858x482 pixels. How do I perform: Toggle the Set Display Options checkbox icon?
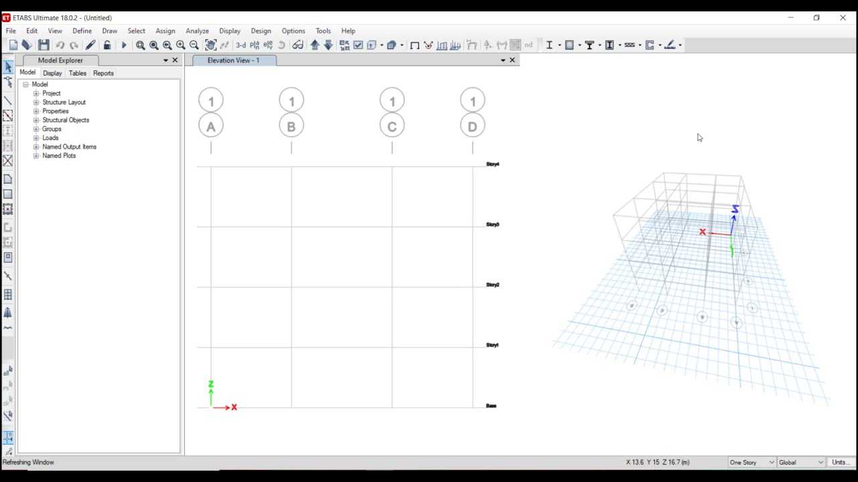[358, 45]
